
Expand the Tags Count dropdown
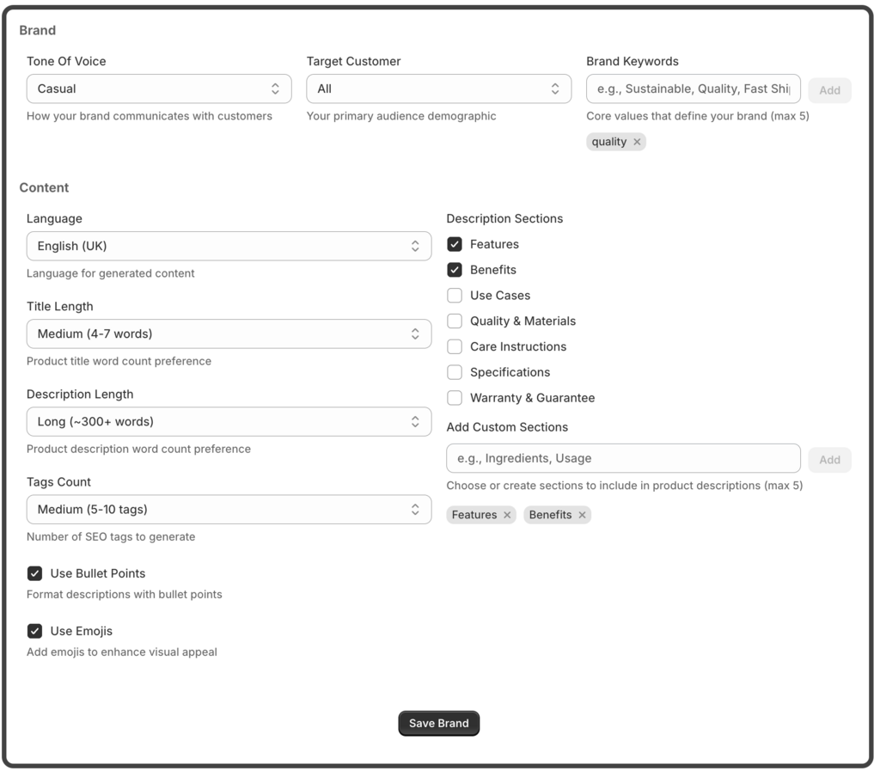point(229,509)
